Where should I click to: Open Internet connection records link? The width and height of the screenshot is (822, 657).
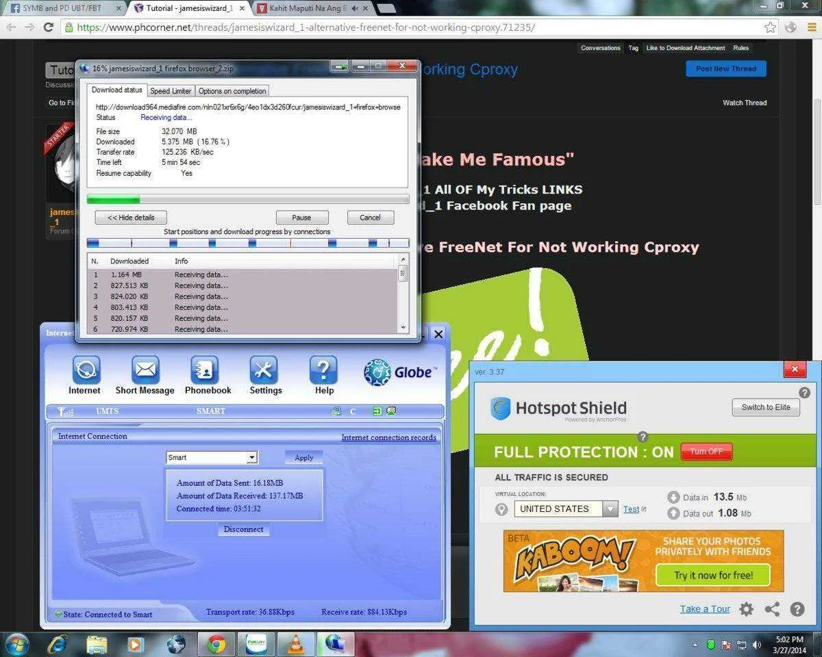click(388, 437)
